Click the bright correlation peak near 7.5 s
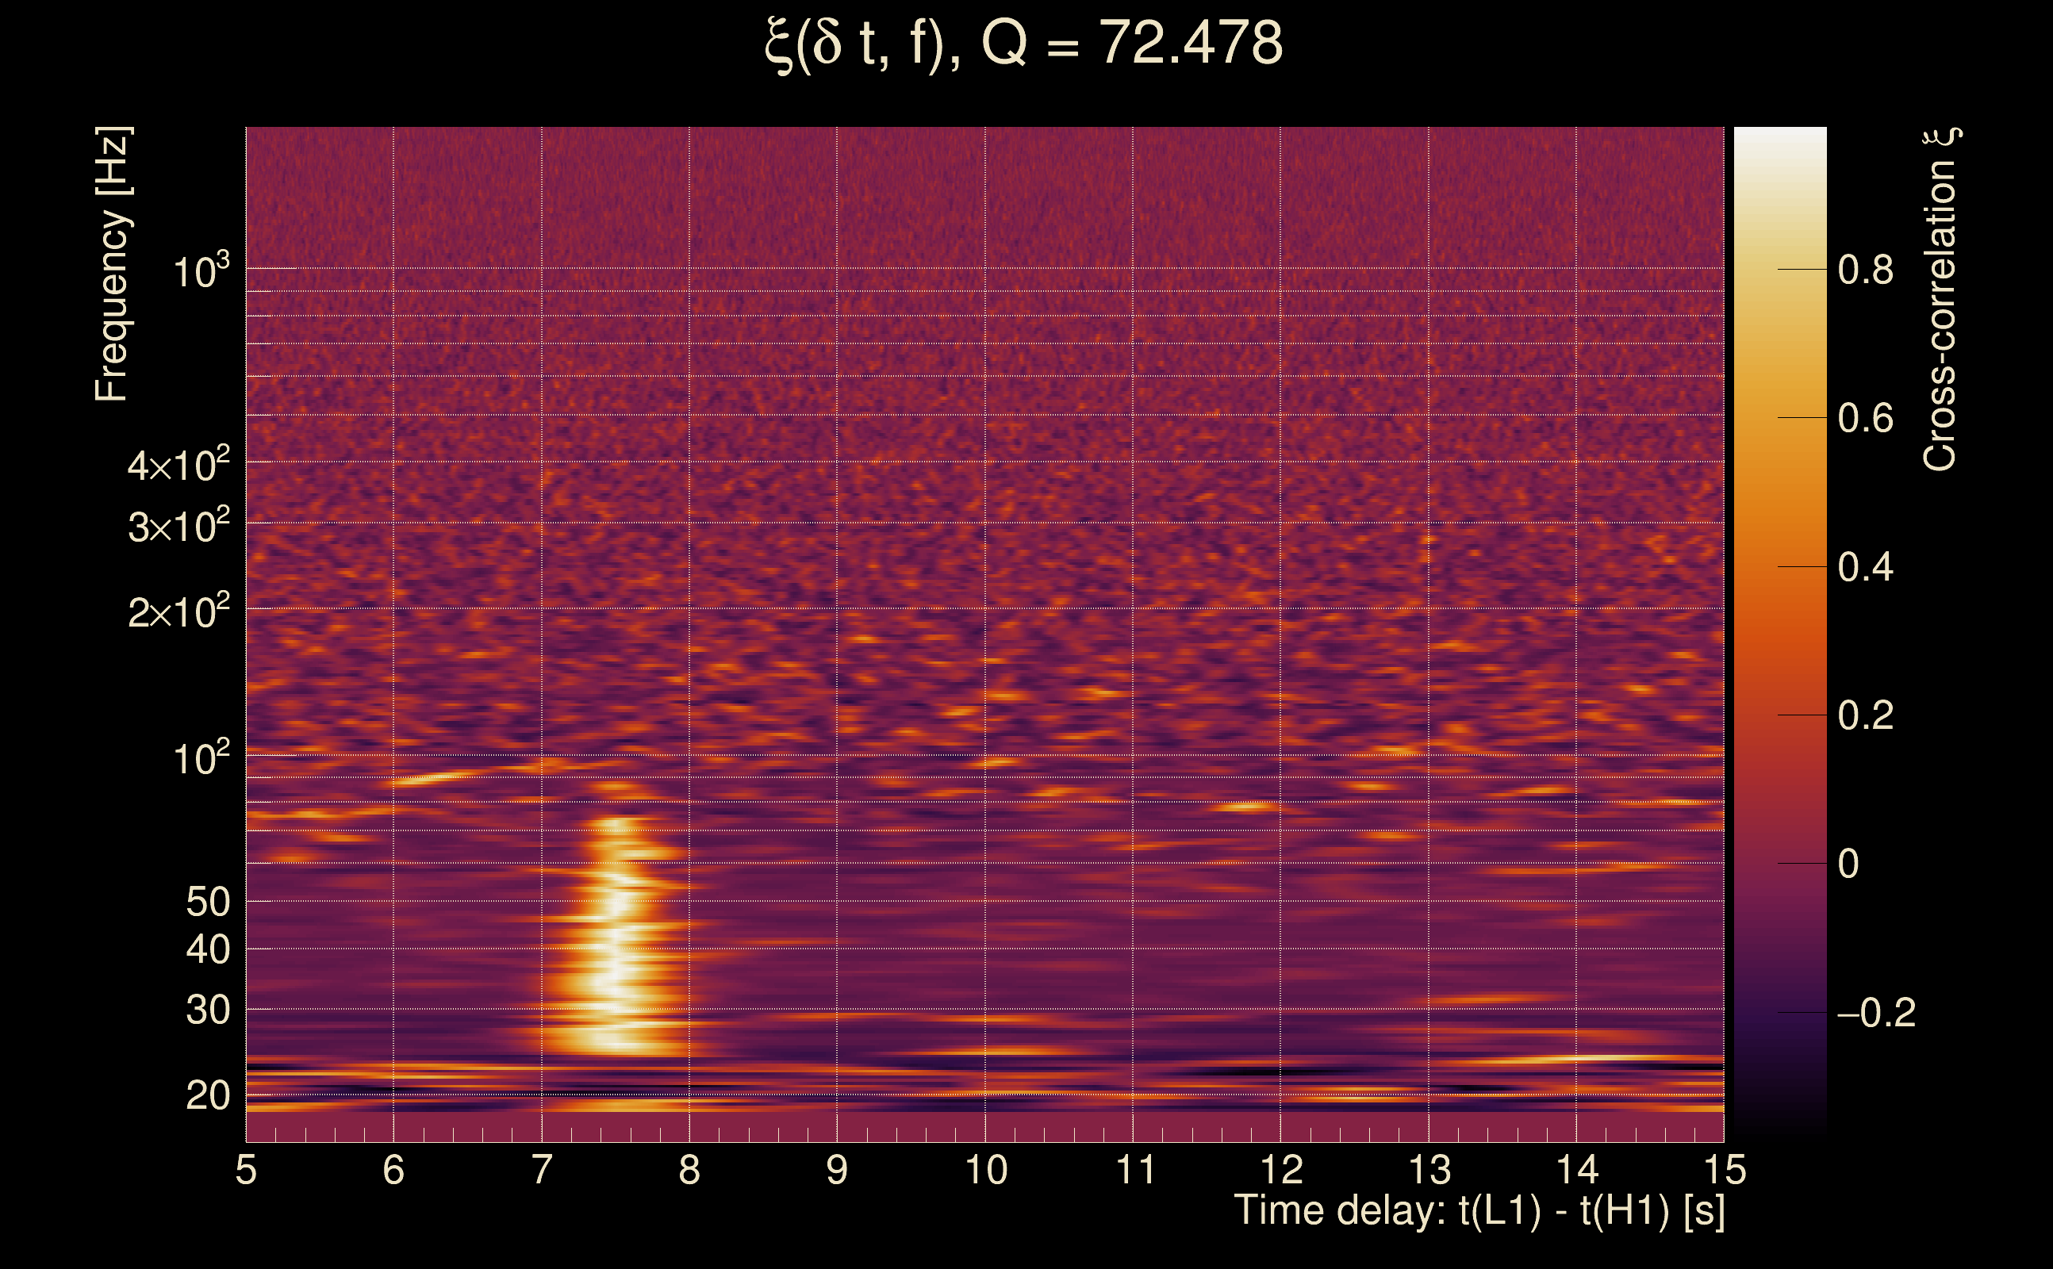2053x1269 pixels. point(617,957)
